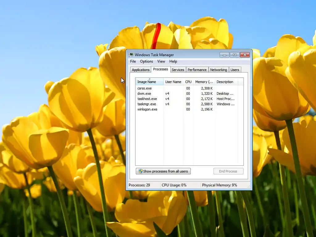316x237 pixels.
Task: Click the 'Desktop ...' description cell
Action: tap(225, 94)
